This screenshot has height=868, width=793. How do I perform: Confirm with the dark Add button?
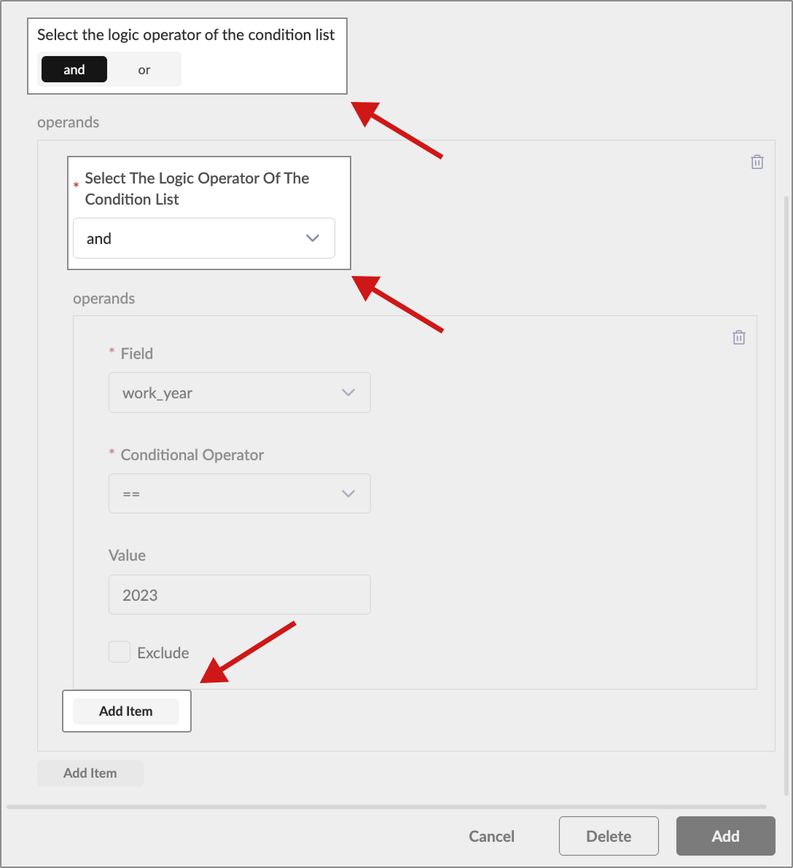click(x=725, y=837)
